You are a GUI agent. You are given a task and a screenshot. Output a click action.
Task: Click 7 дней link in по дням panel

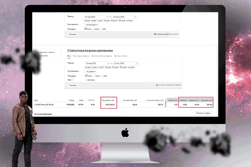(101, 67)
